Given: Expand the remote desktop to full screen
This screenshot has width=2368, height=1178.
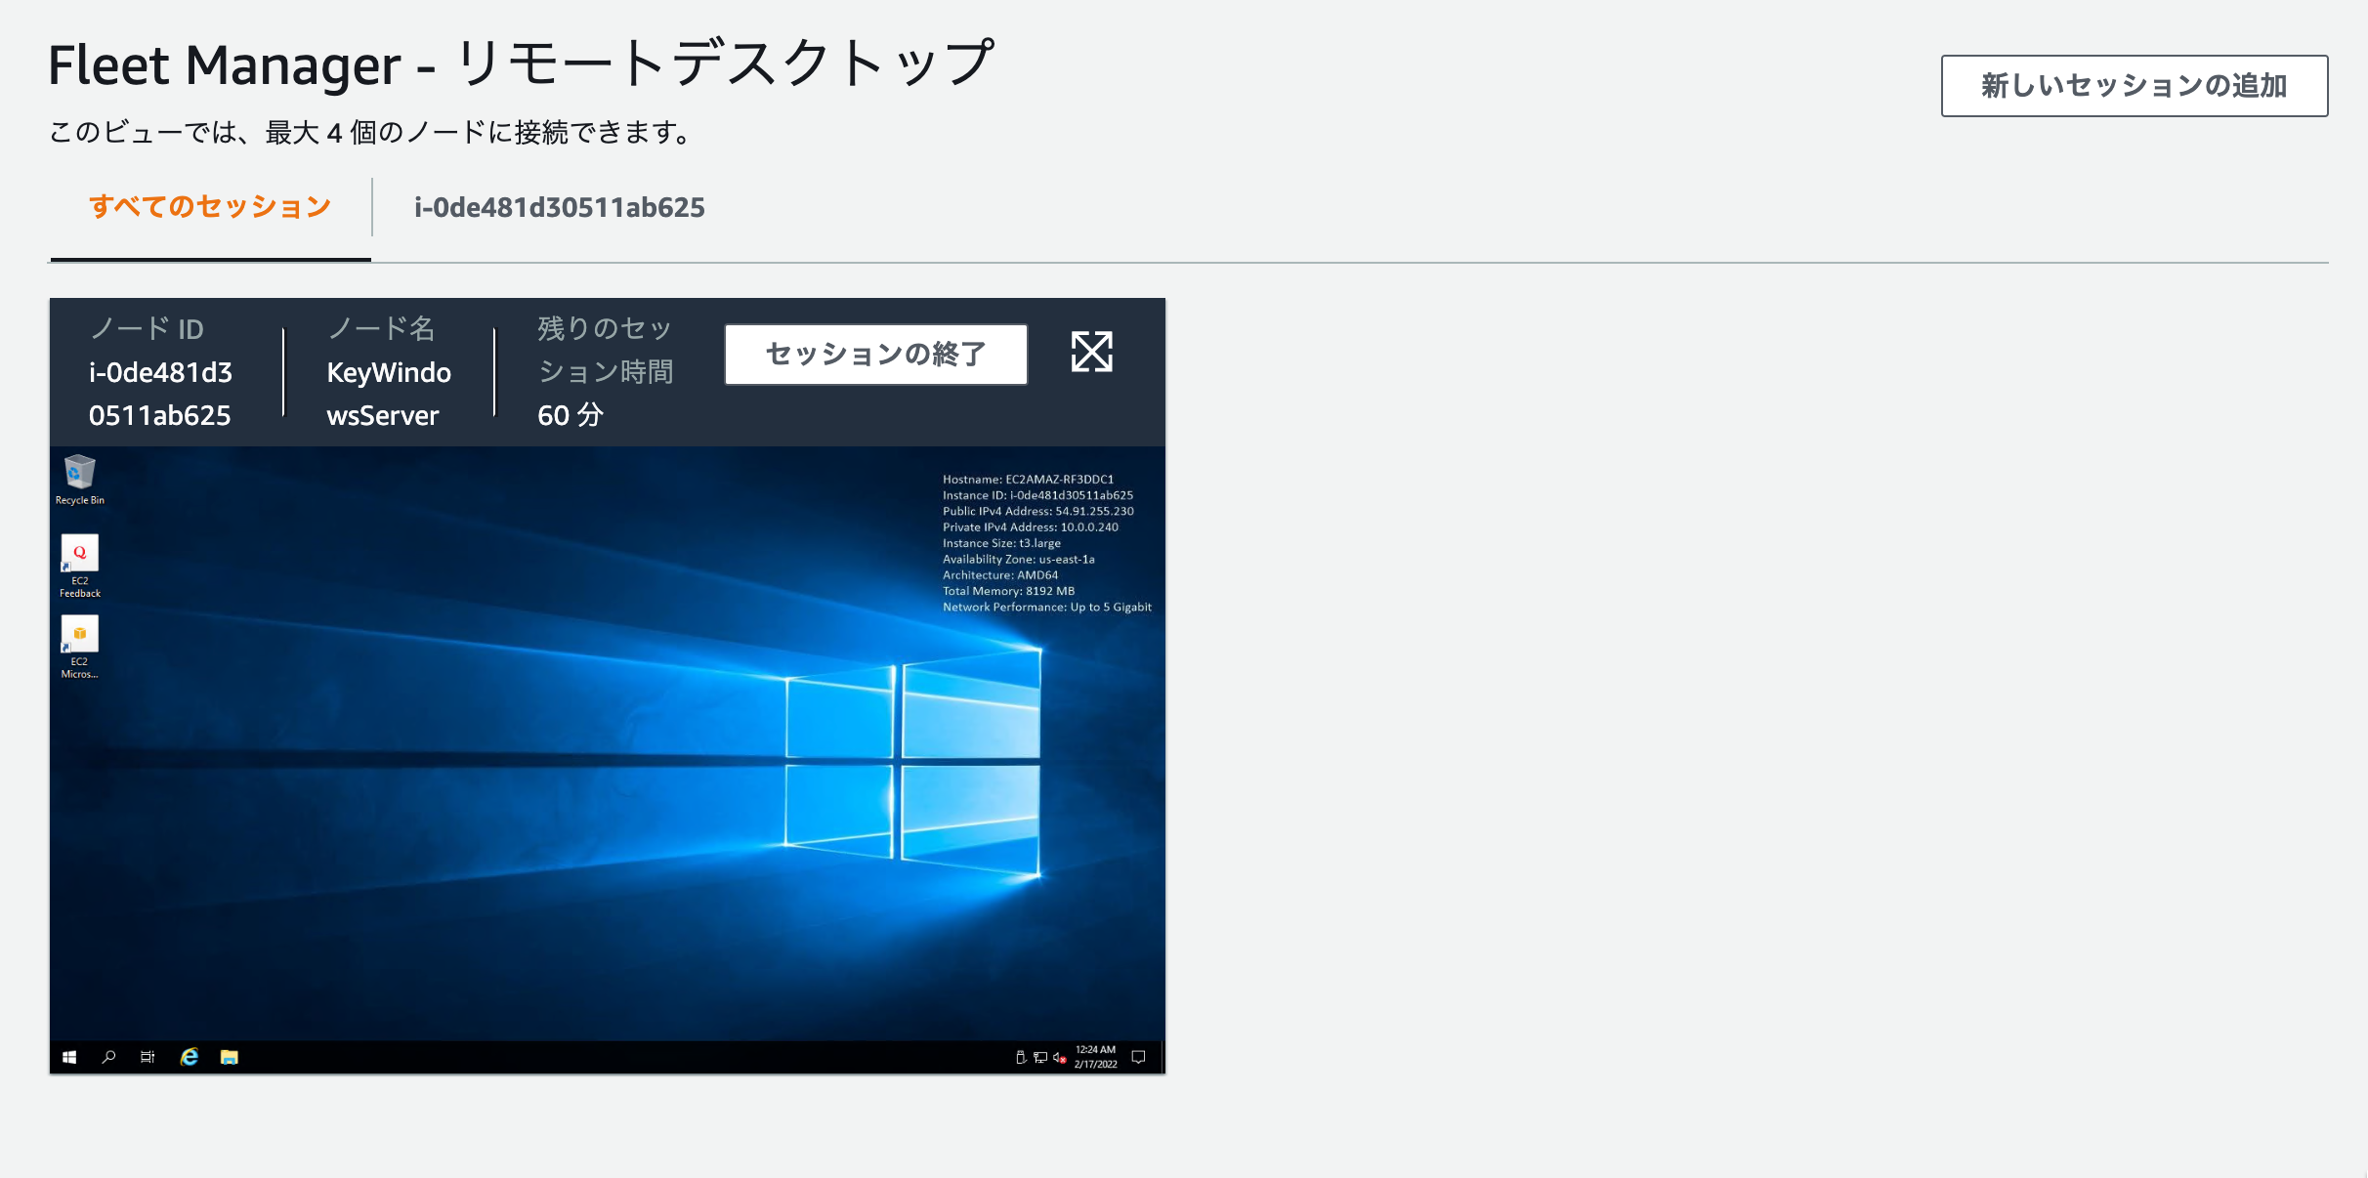Looking at the screenshot, I should click(1091, 352).
